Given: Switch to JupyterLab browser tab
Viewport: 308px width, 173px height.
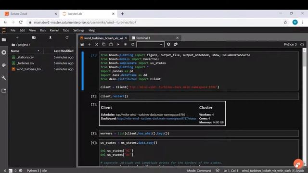Looking at the screenshot, I should click(89, 14).
